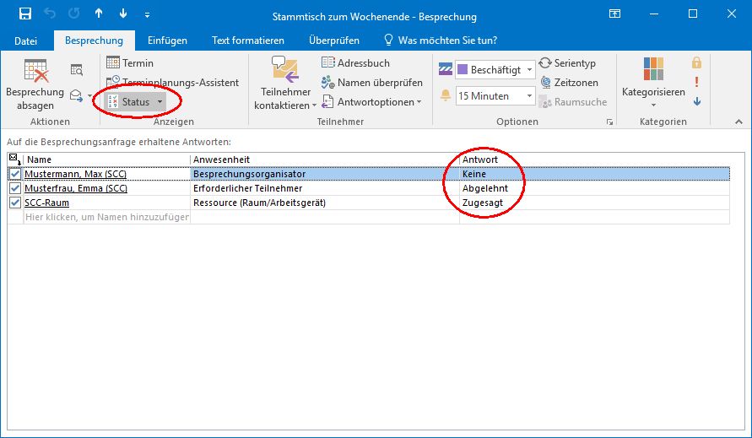This screenshot has width=752, height=438.
Task: Toggle the SCC-Raum checkbox
Action: click(14, 203)
